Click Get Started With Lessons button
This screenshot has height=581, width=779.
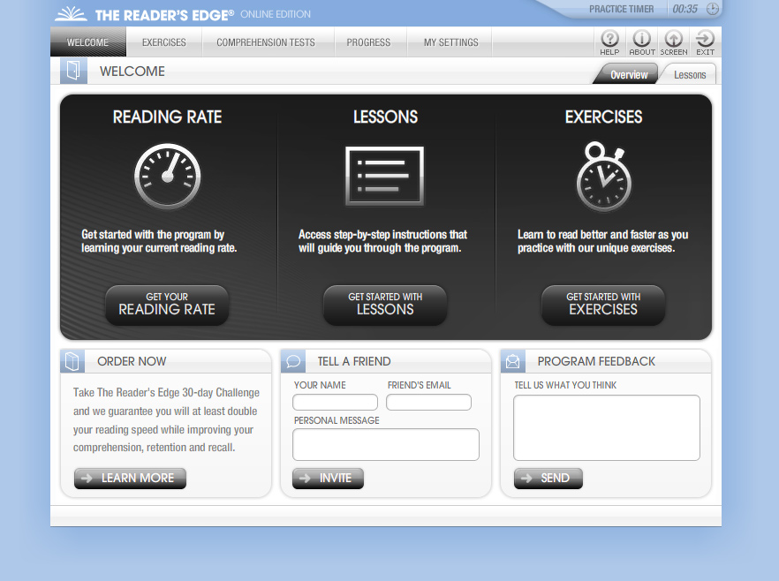click(x=385, y=305)
